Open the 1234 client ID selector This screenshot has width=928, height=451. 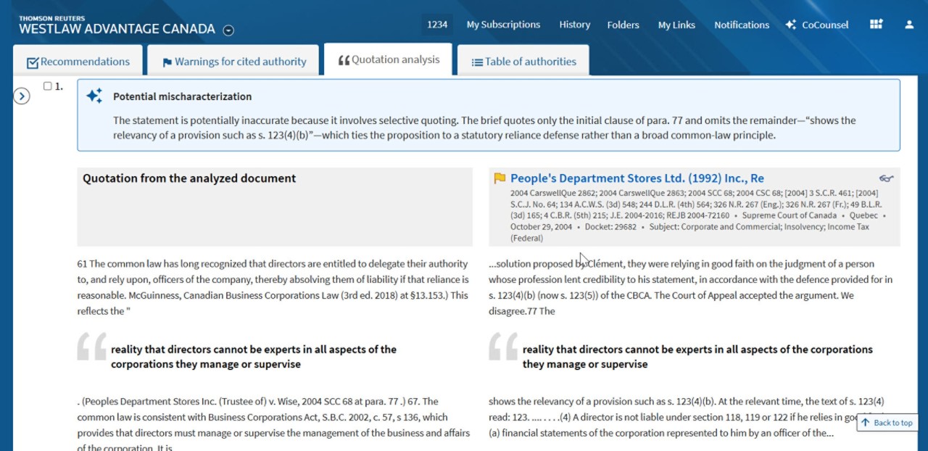(x=437, y=25)
